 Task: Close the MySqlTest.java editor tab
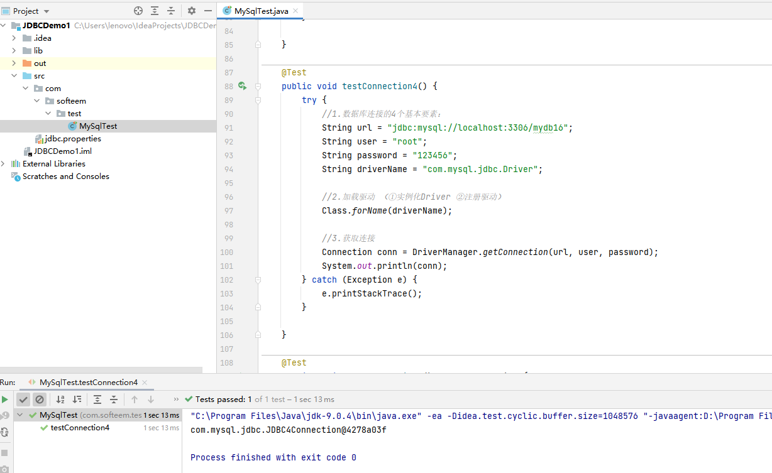pyautogui.click(x=296, y=11)
